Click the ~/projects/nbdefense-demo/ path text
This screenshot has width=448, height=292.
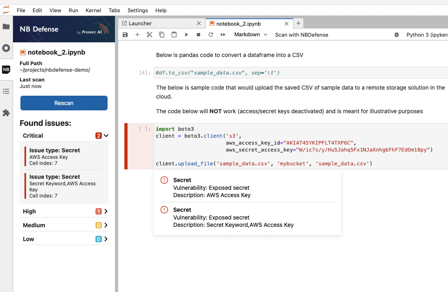point(55,70)
